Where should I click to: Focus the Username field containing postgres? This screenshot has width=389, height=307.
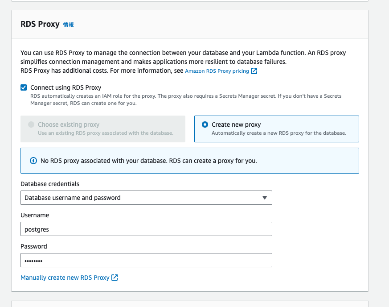point(146,229)
